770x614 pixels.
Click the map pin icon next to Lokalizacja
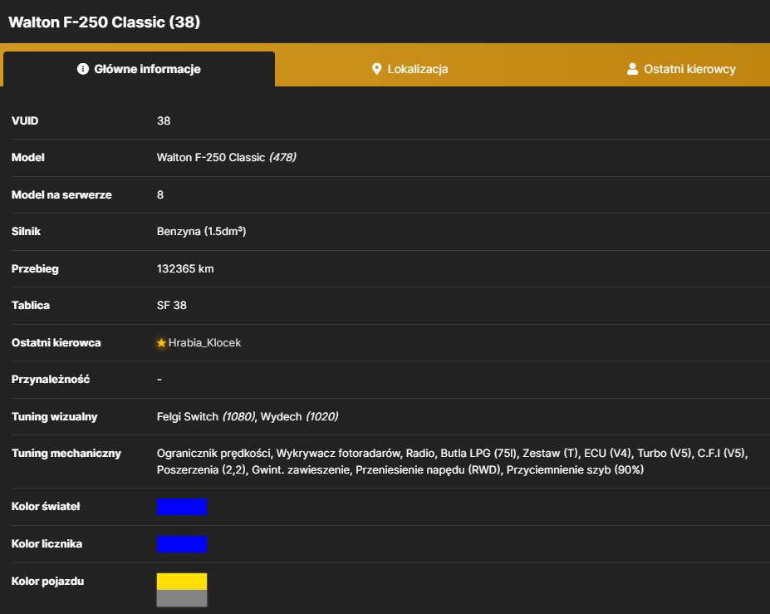click(376, 69)
